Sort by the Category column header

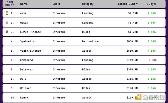tap(88, 4)
